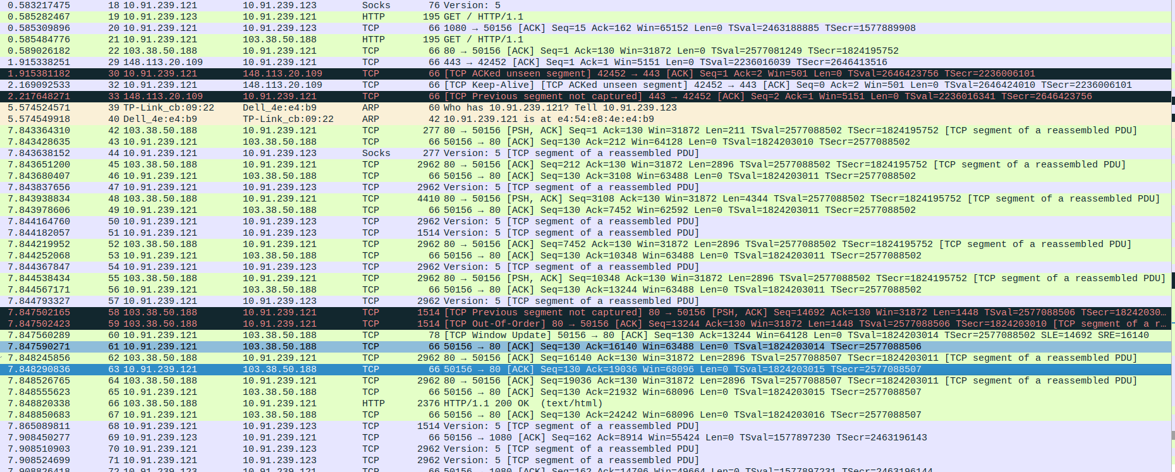Select ARP 'Who has 10.91.239.121' packet
1175x472 pixels.
(442, 107)
